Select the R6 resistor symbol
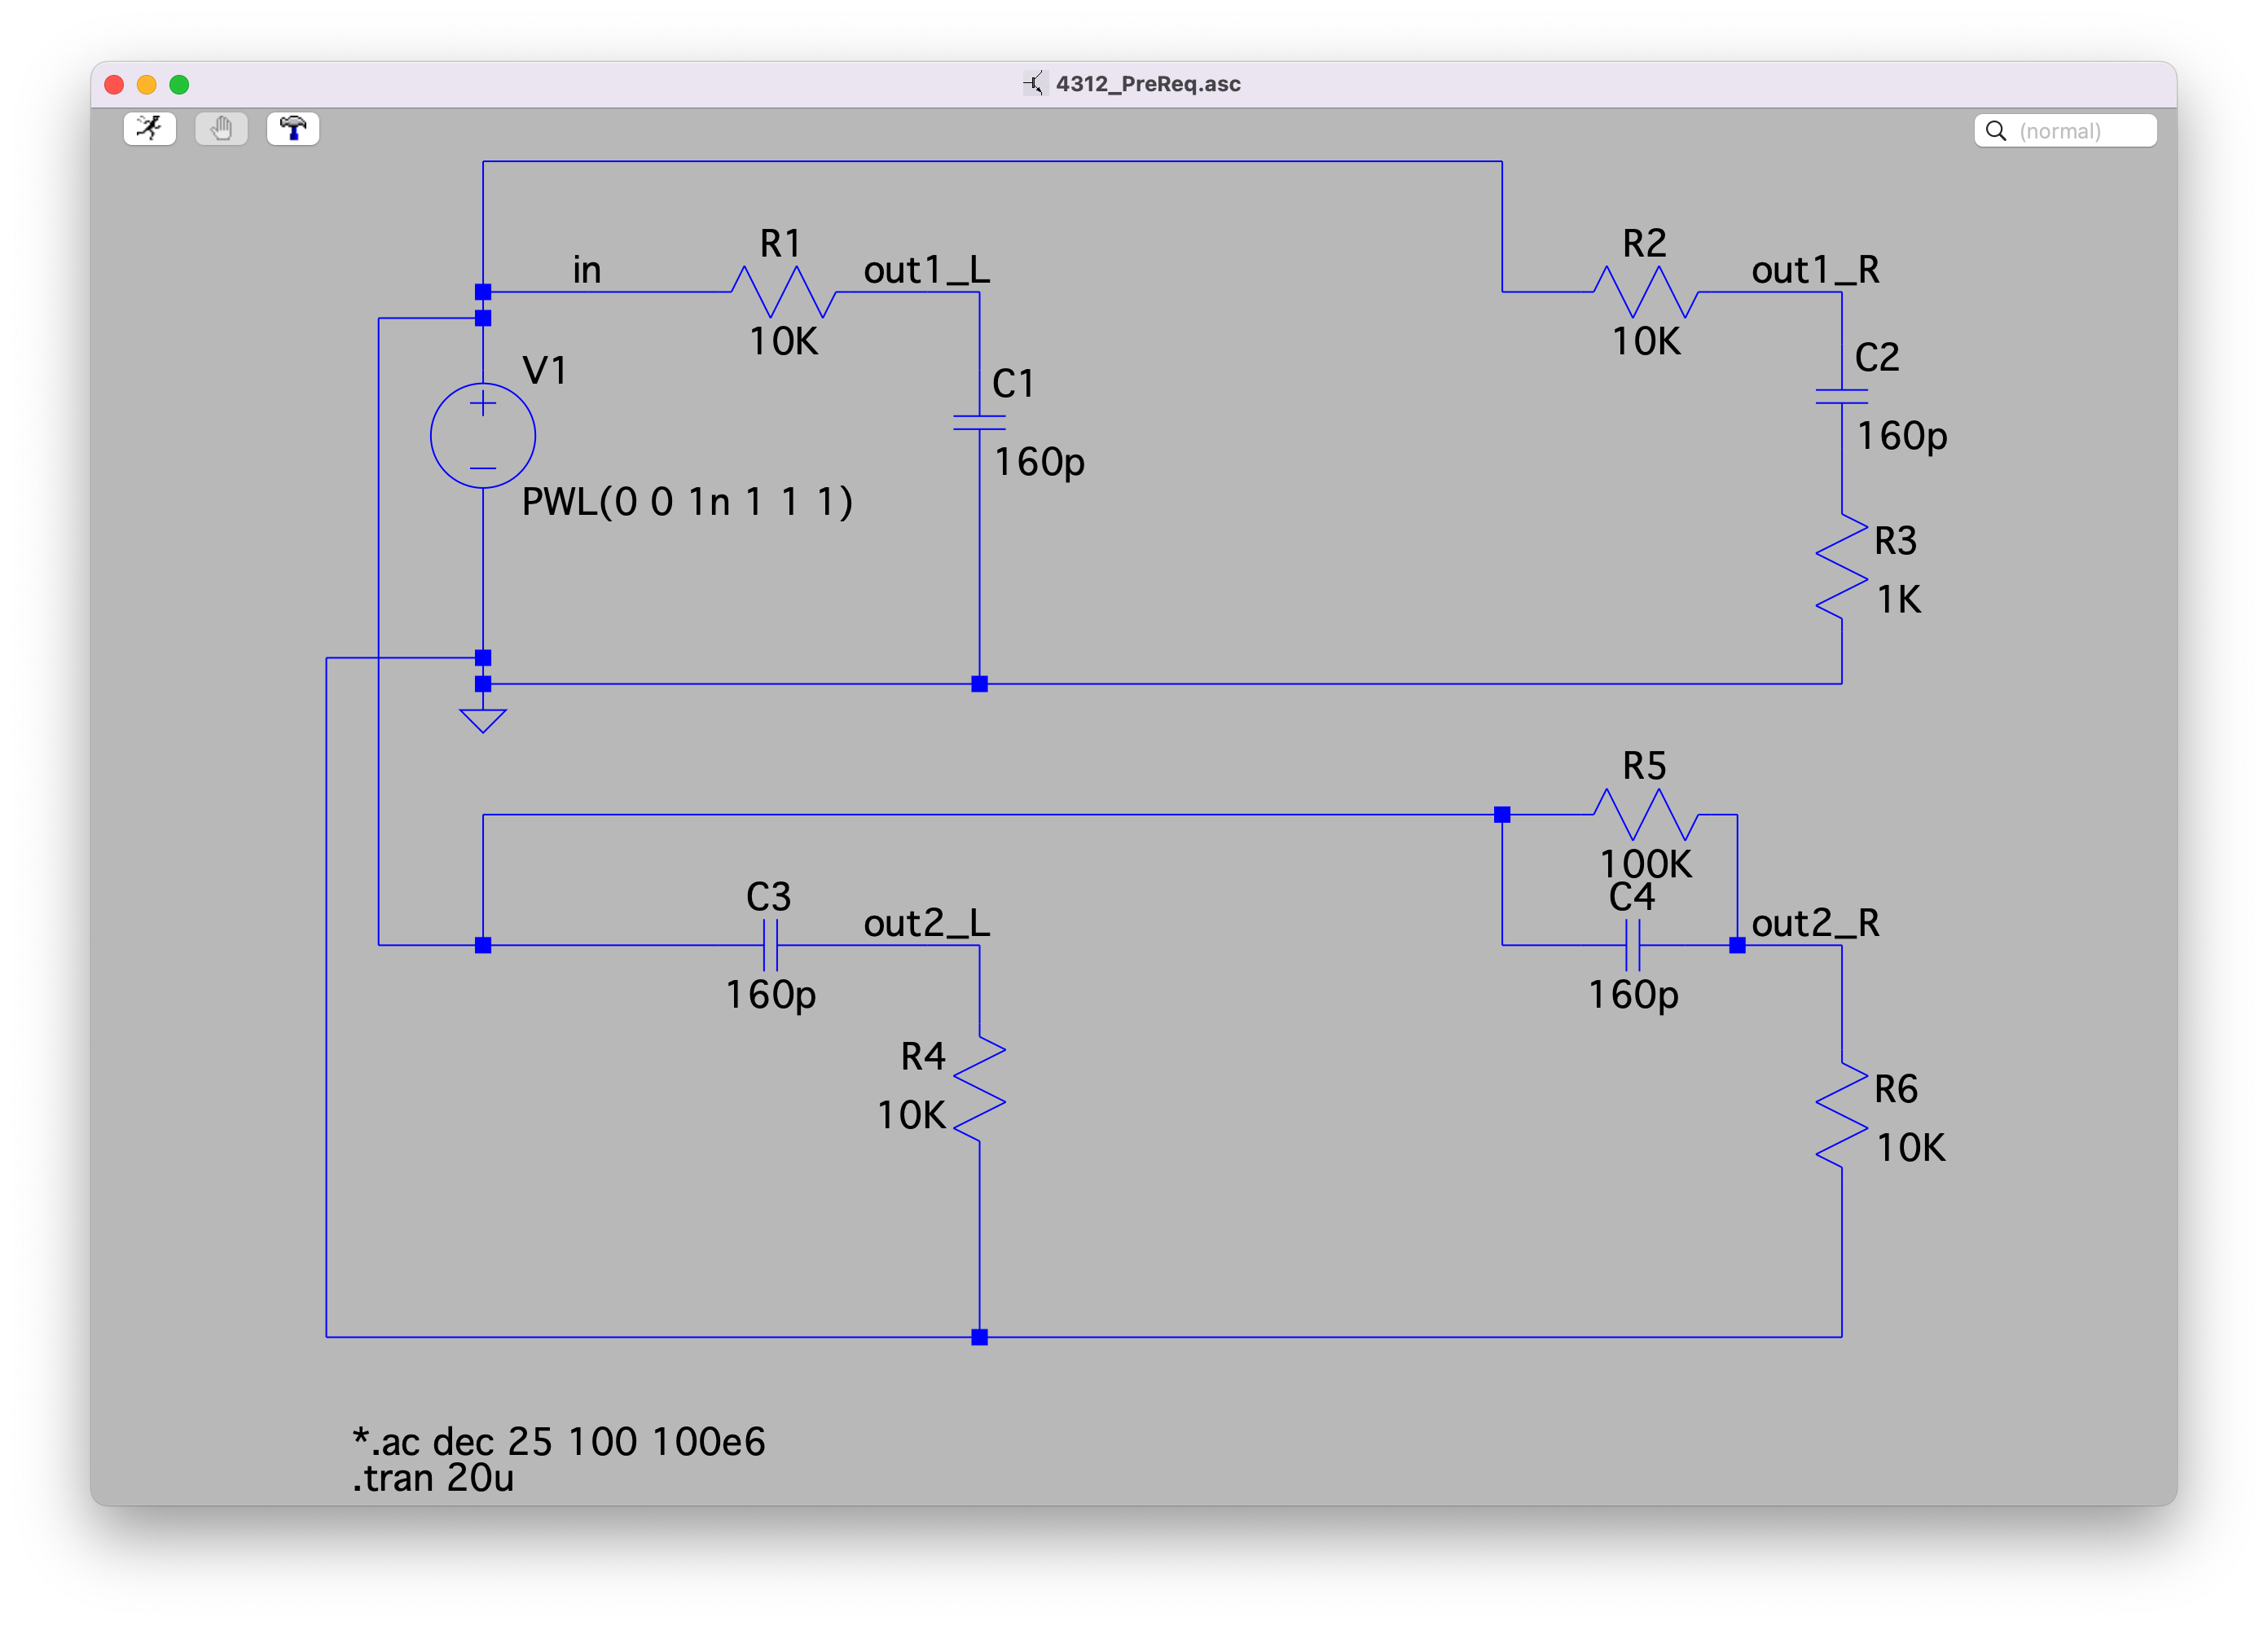2268x1626 pixels. [x=1841, y=1115]
